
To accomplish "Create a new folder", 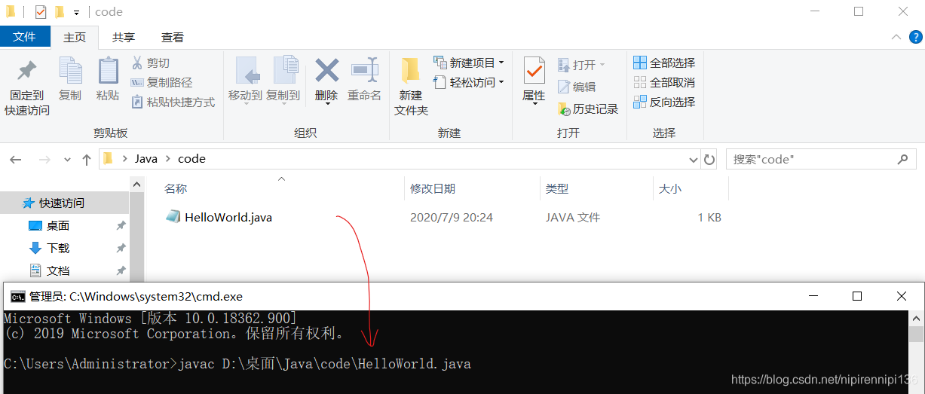I will pos(411,87).
